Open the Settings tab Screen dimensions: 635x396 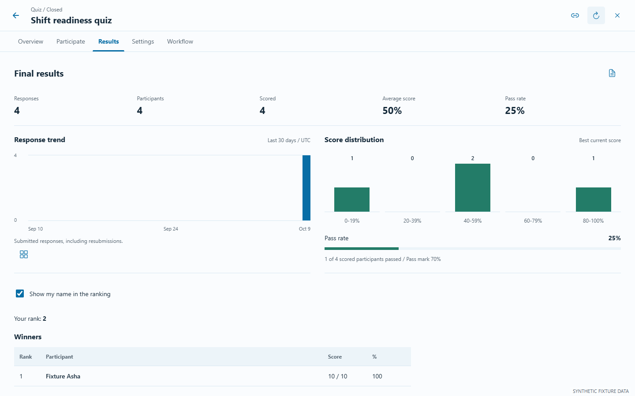coord(143,41)
